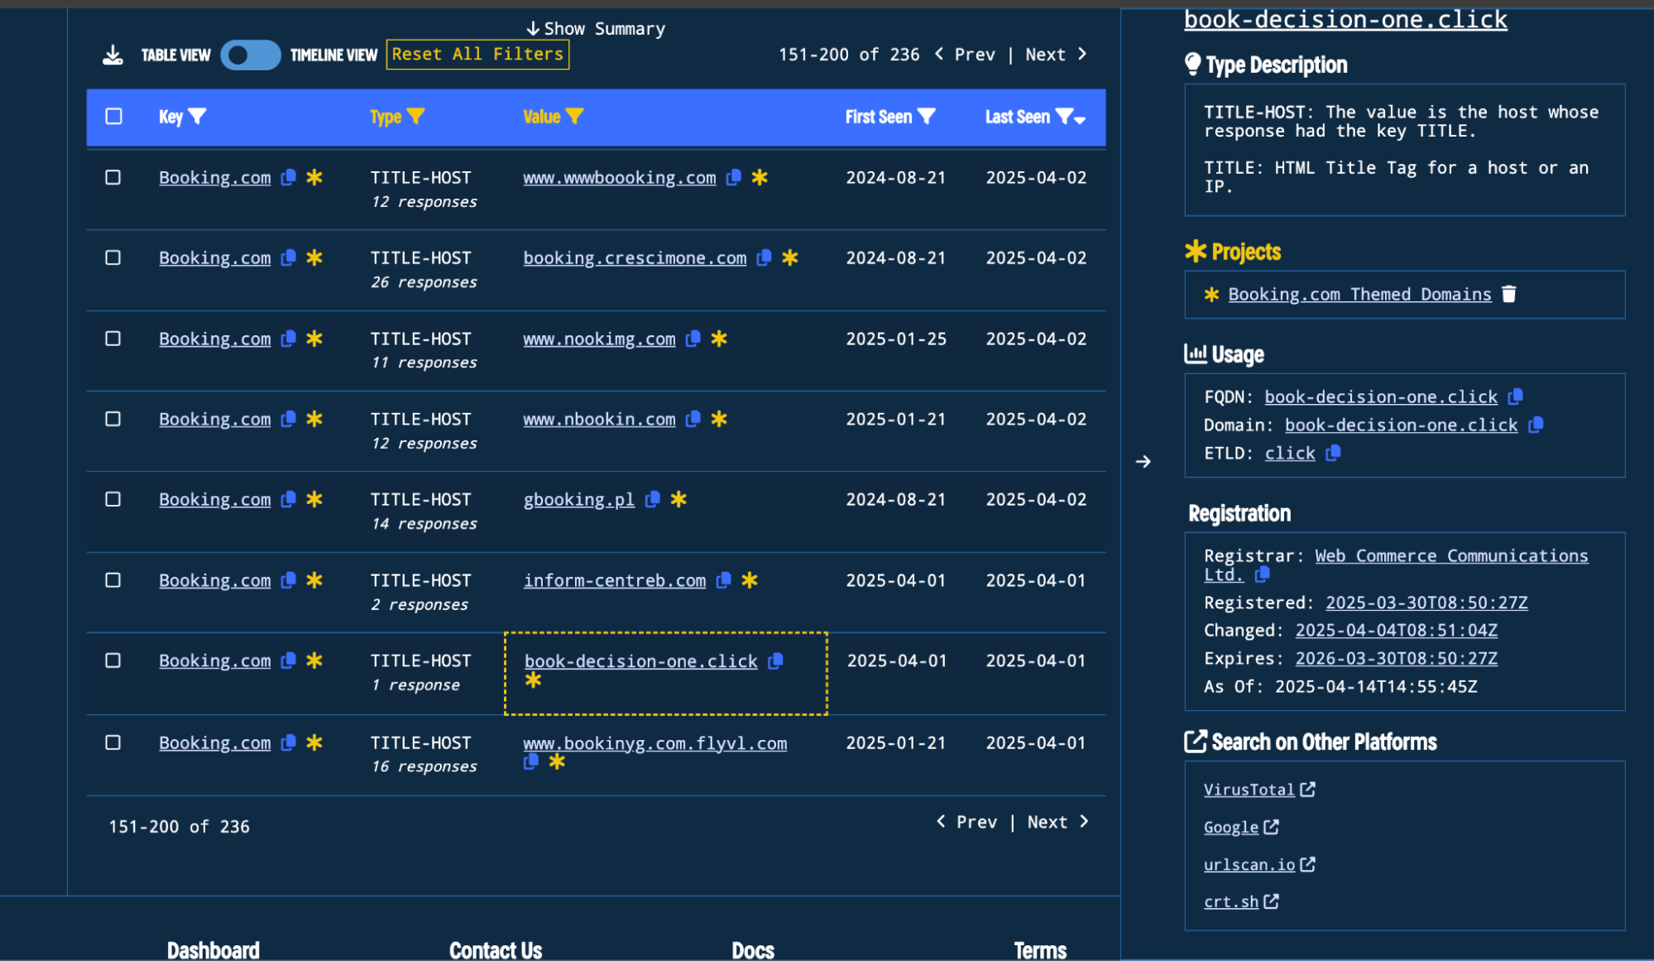This screenshot has height=961, width=1654.
Task: Go to the Dashboard
Action: pyautogui.click(x=213, y=949)
